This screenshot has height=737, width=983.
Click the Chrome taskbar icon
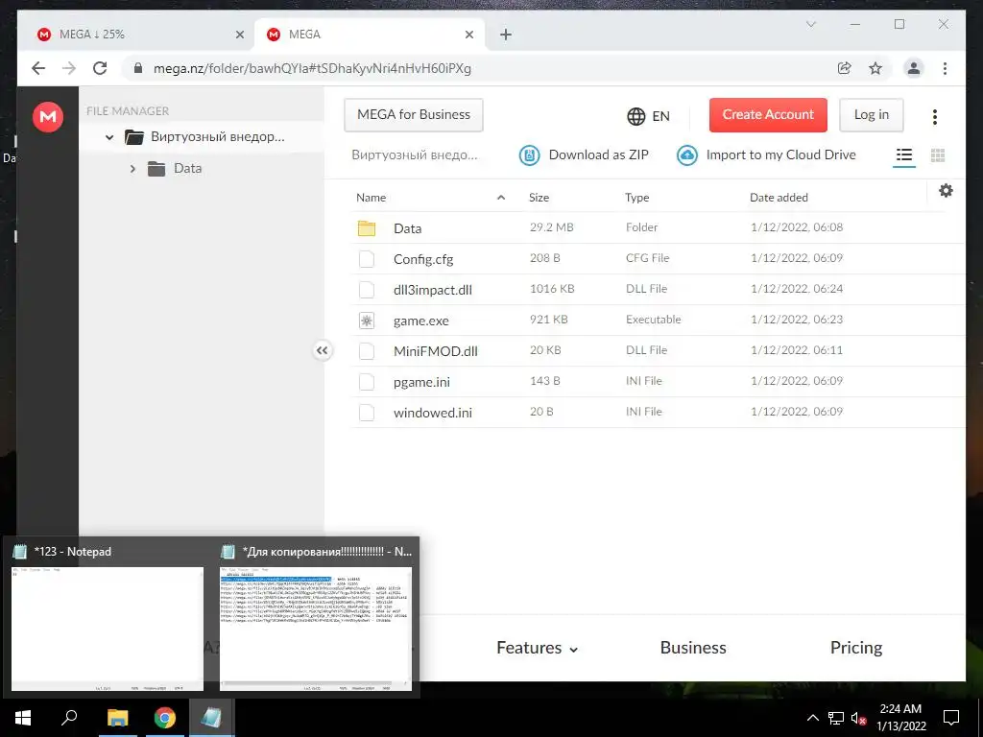tap(165, 718)
